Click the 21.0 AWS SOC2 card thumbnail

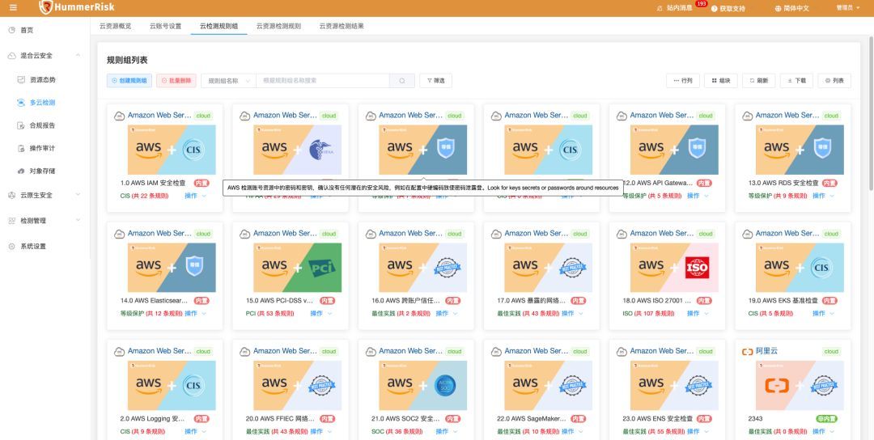pos(423,386)
